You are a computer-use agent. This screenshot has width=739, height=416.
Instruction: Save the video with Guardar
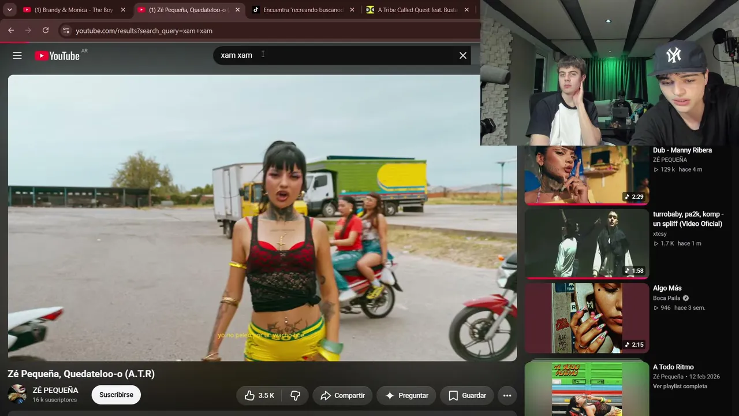tap(467, 395)
